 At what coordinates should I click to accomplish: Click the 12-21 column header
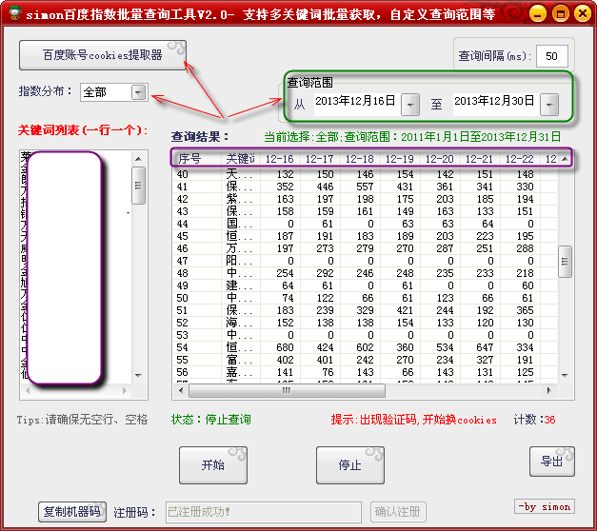coord(480,158)
